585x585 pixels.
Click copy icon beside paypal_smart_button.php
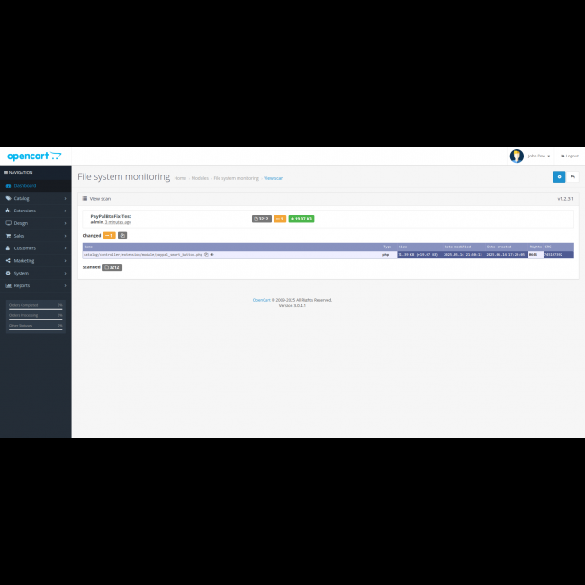[206, 255]
